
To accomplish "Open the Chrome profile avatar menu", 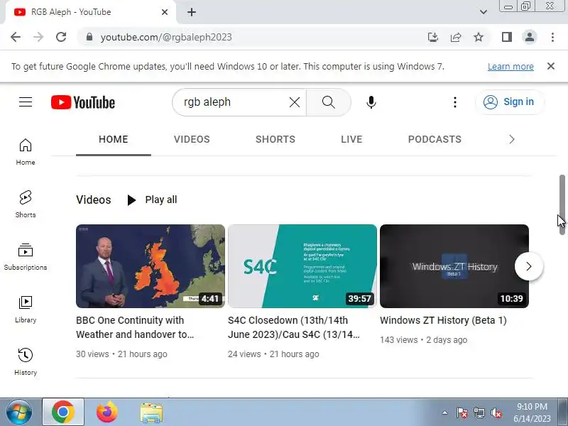I will 530,37.
